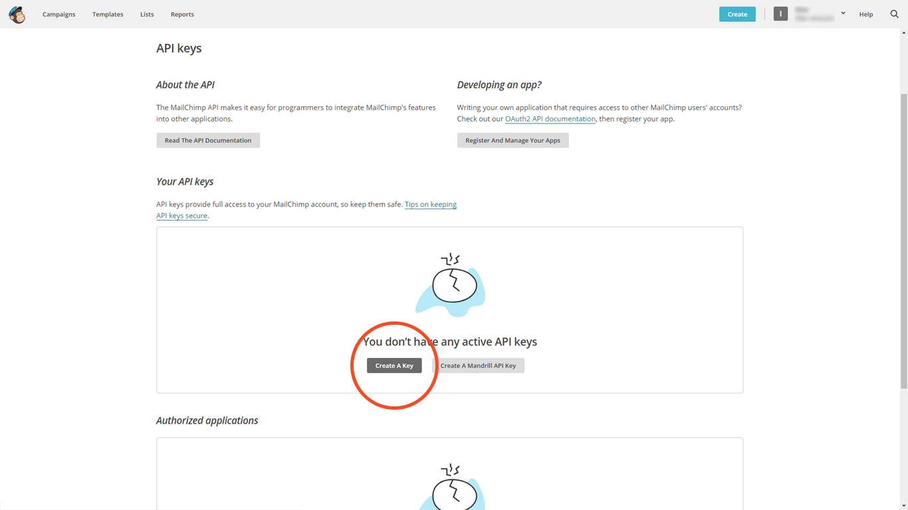Click the scrollbar down arrow

point(903,505)
